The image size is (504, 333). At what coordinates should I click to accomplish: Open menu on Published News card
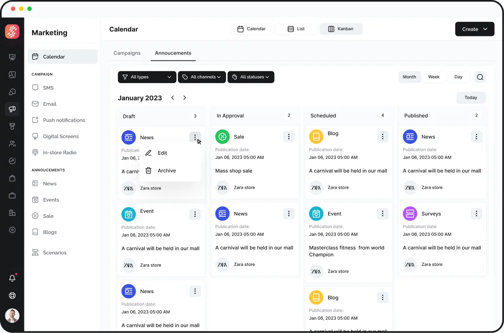click(476, 137)
